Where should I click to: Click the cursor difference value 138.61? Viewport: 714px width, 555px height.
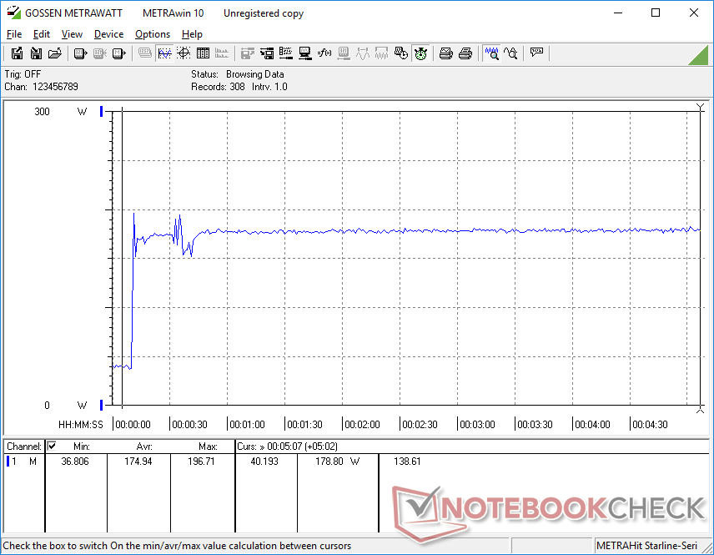[x=407, y=462]
